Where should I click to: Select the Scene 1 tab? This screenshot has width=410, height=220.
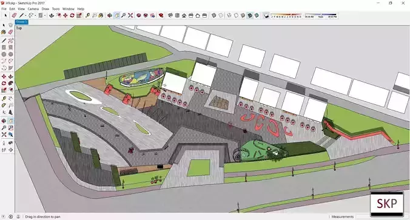click(x=22, y=22)
